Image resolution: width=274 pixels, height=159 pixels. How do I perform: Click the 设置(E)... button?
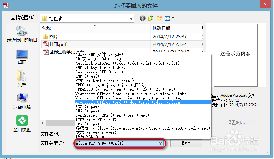pos(236,123)
